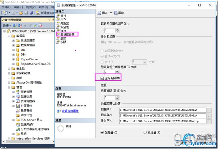The height and width of the screenshot is (149, 218).
Task: Click browse button beside 数据(D) path
Action: (x=209, y=110)
